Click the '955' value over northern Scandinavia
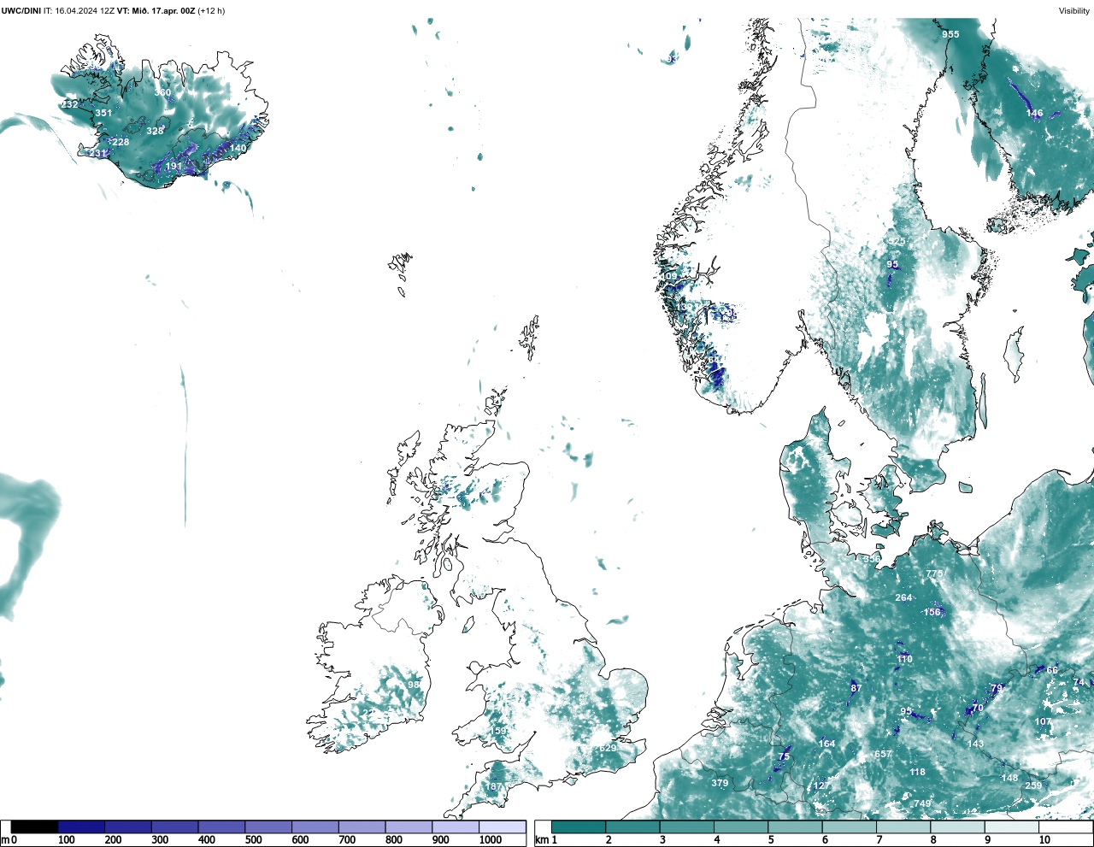Screen dimensions: 1094x847 [x=950, y=35]
